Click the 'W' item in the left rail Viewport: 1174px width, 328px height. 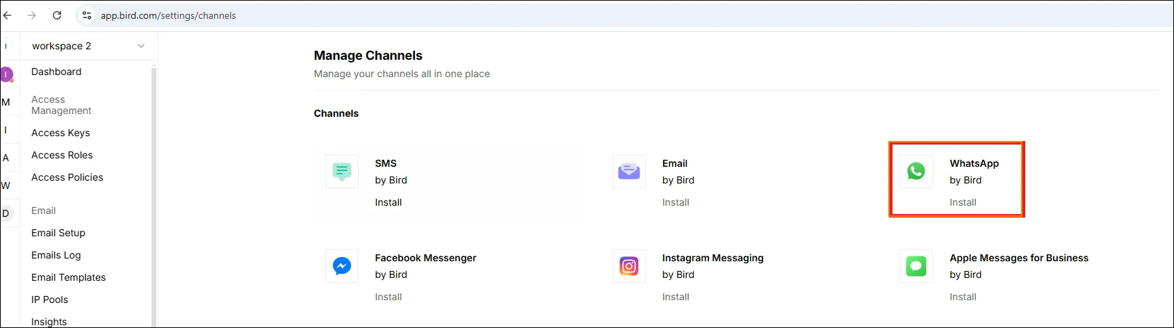[x=6, y=186]
